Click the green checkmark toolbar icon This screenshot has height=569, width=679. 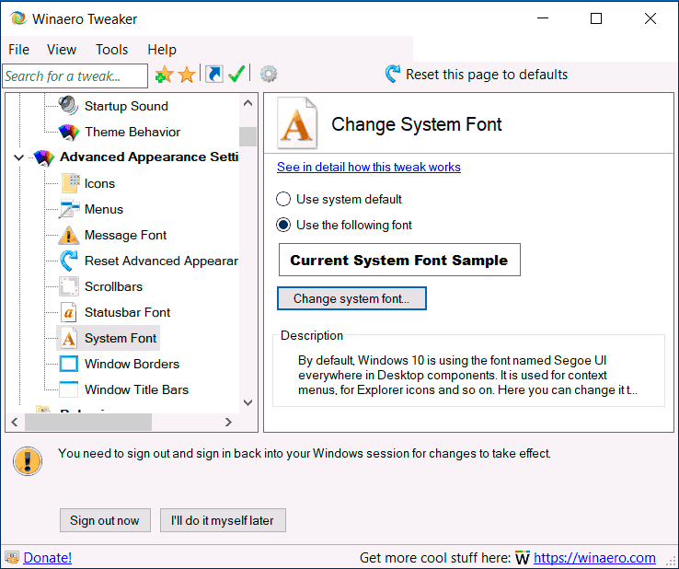pyautogui.click(x=236, y=74)
